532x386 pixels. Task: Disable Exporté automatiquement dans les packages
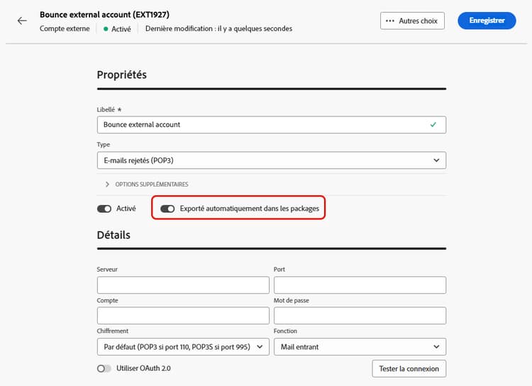[168, 209]
